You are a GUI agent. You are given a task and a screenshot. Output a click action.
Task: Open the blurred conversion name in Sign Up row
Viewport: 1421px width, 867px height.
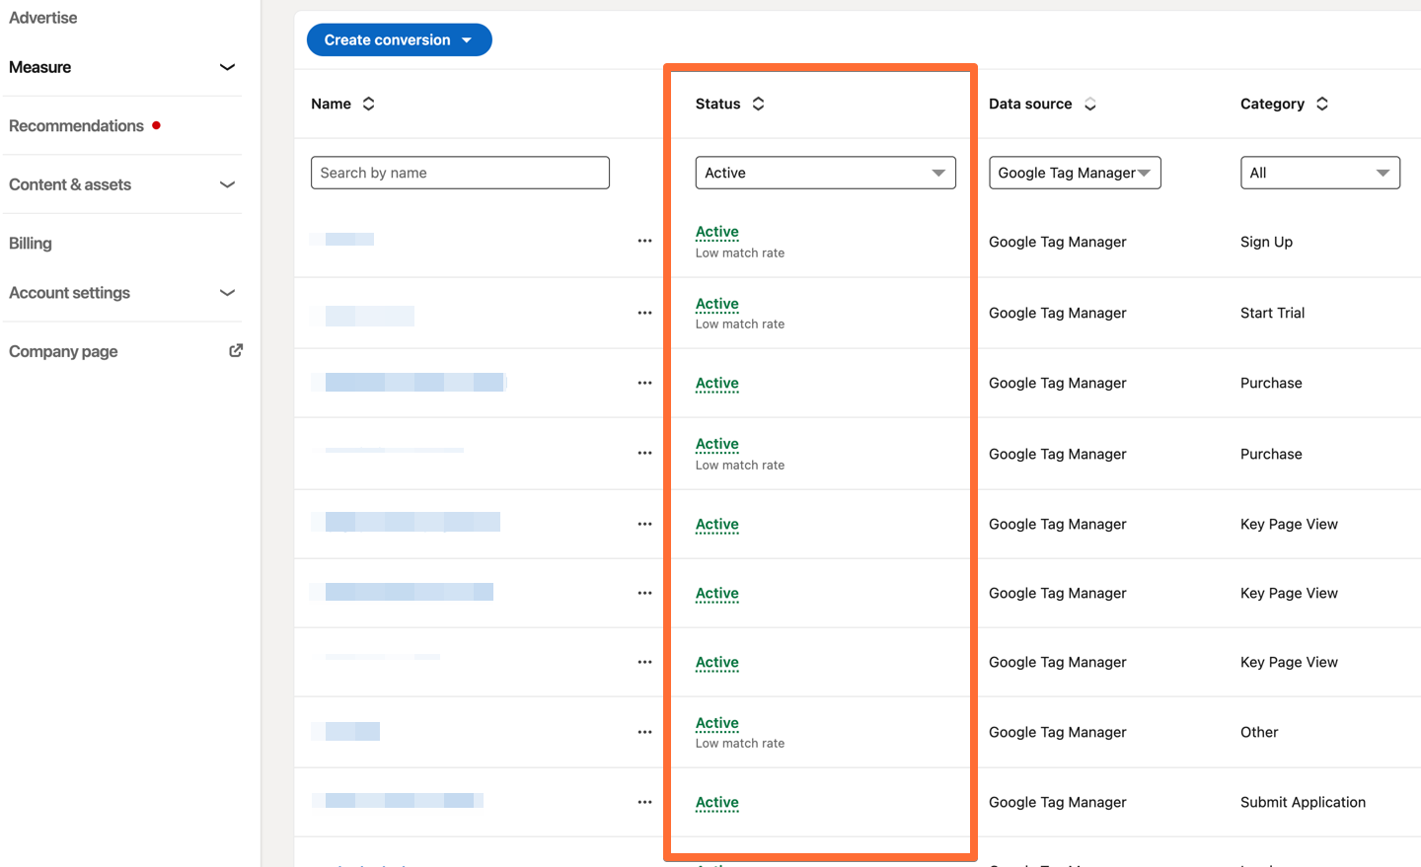click(343, 239)
